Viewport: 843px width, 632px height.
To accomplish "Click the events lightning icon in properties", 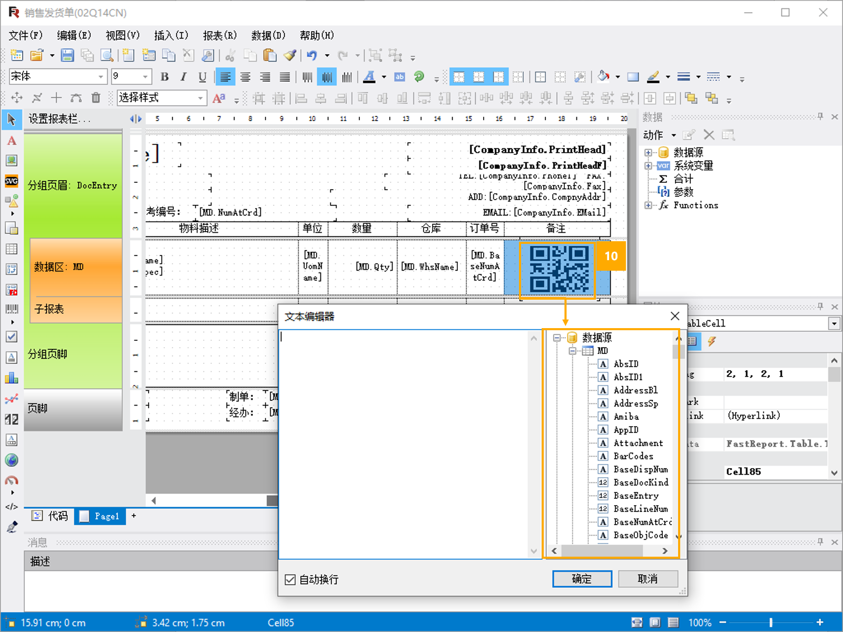I will coord(712,341).
